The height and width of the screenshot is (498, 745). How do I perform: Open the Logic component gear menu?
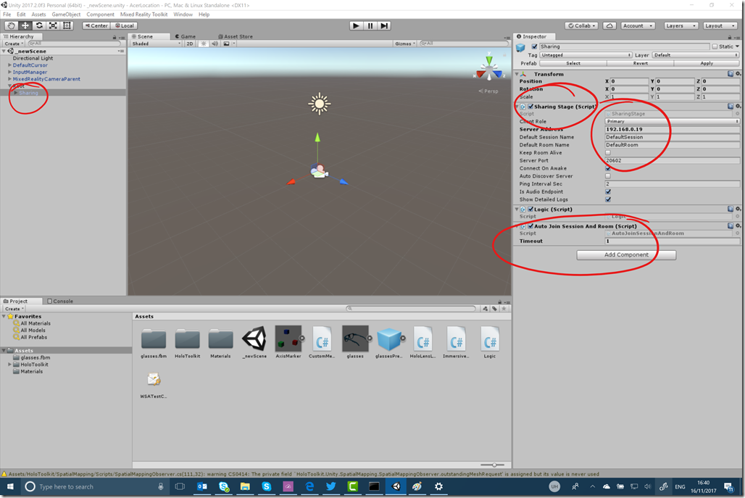738,209
